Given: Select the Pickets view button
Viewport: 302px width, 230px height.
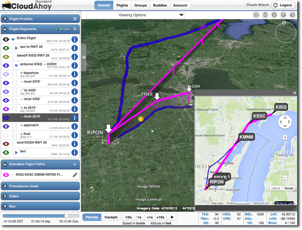Looking at the screenshot, I should coord(92,217).
